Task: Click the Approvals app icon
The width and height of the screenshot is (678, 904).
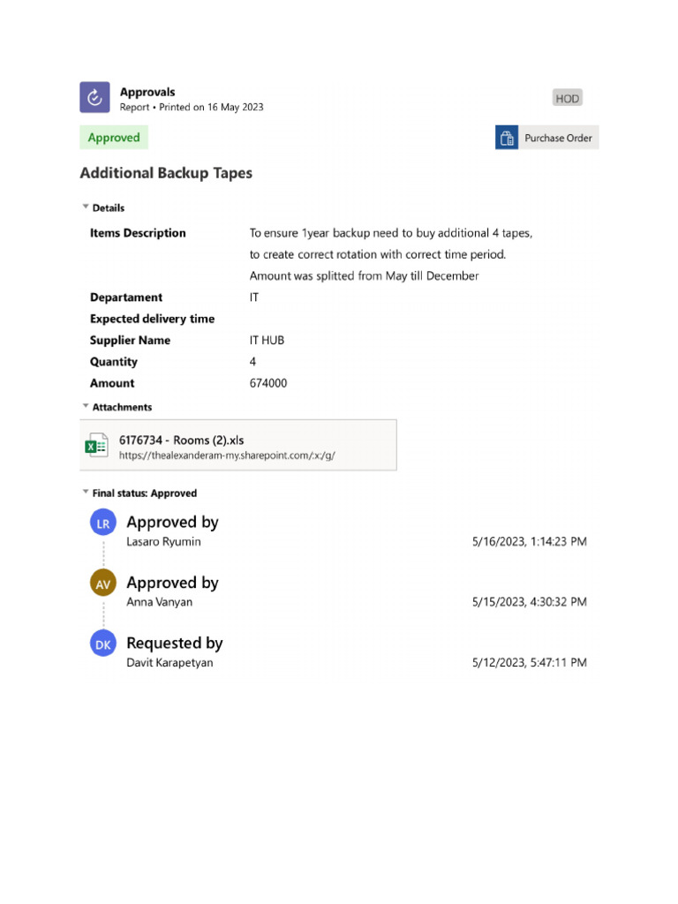Action: coord(94,97)
